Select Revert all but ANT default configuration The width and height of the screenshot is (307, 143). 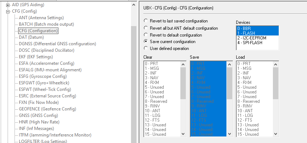[x=146, y=28]
